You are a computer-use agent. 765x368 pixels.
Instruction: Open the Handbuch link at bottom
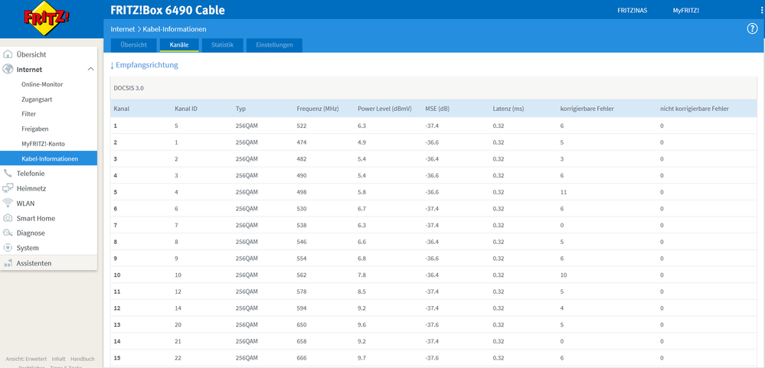(83, 359)
